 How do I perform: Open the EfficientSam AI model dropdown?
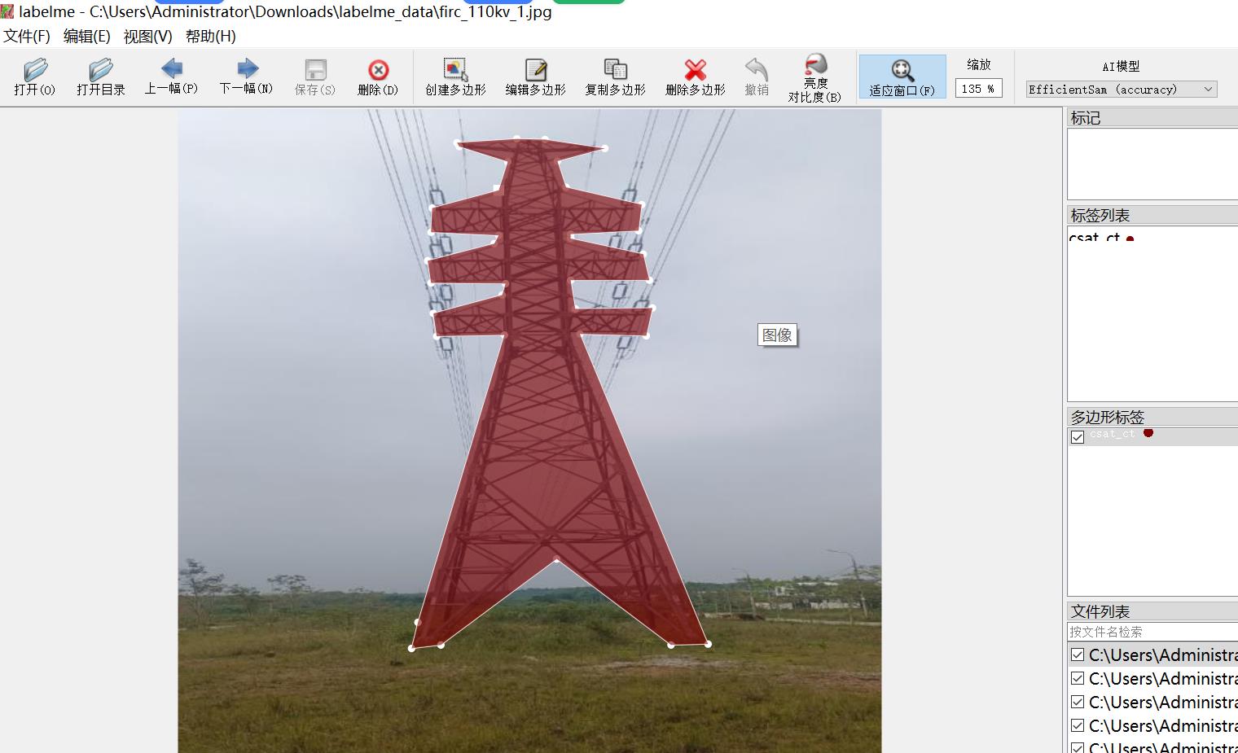coord(1121,90)
